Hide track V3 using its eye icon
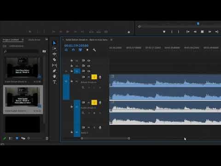 [89, 61]
